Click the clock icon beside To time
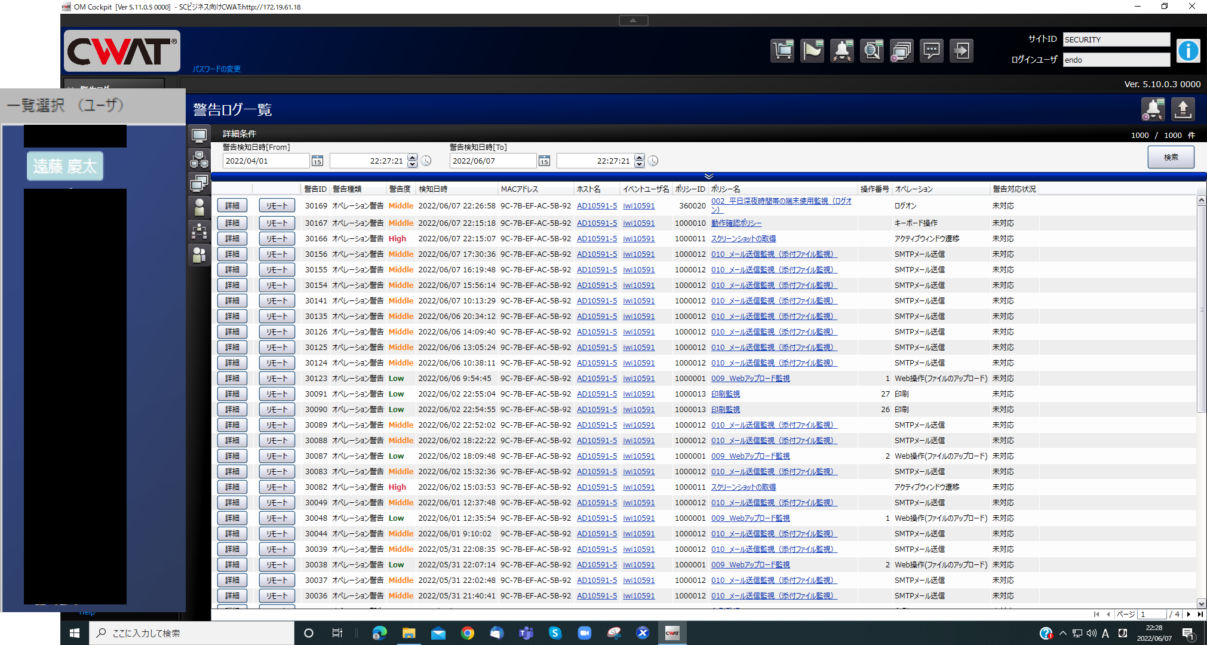This screenshot has width=1207, height=645. pos(653,161)
